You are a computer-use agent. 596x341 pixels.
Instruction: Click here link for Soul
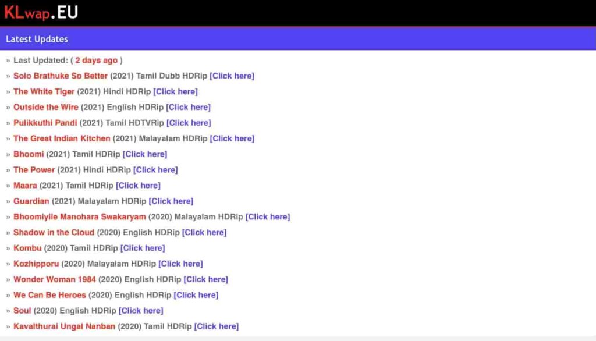point(141,311)
